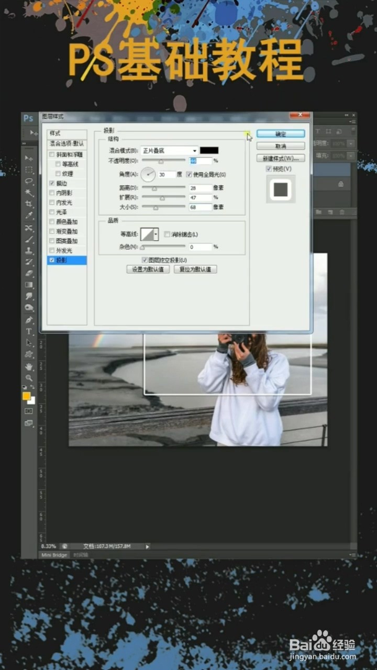The height and width of the screenshot is (670, 377).
Task: Click the orange foreground color swatch
Action: (x=26, y=396)
